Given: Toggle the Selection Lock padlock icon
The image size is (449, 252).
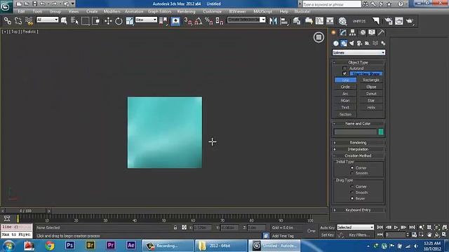Looking at the screenshot, I should [x=175, y=227].
